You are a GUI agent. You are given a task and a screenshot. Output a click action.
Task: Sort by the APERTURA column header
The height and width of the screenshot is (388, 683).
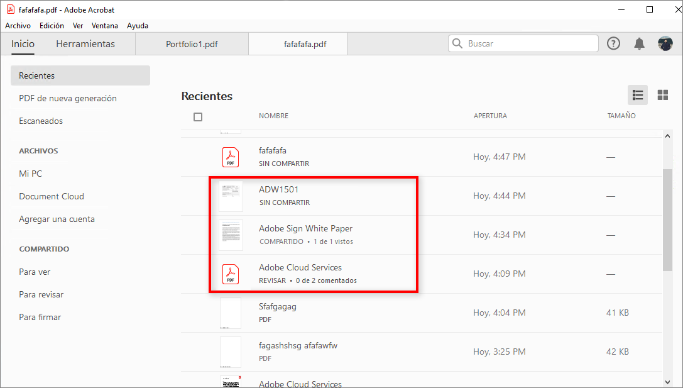pos(490,116)
